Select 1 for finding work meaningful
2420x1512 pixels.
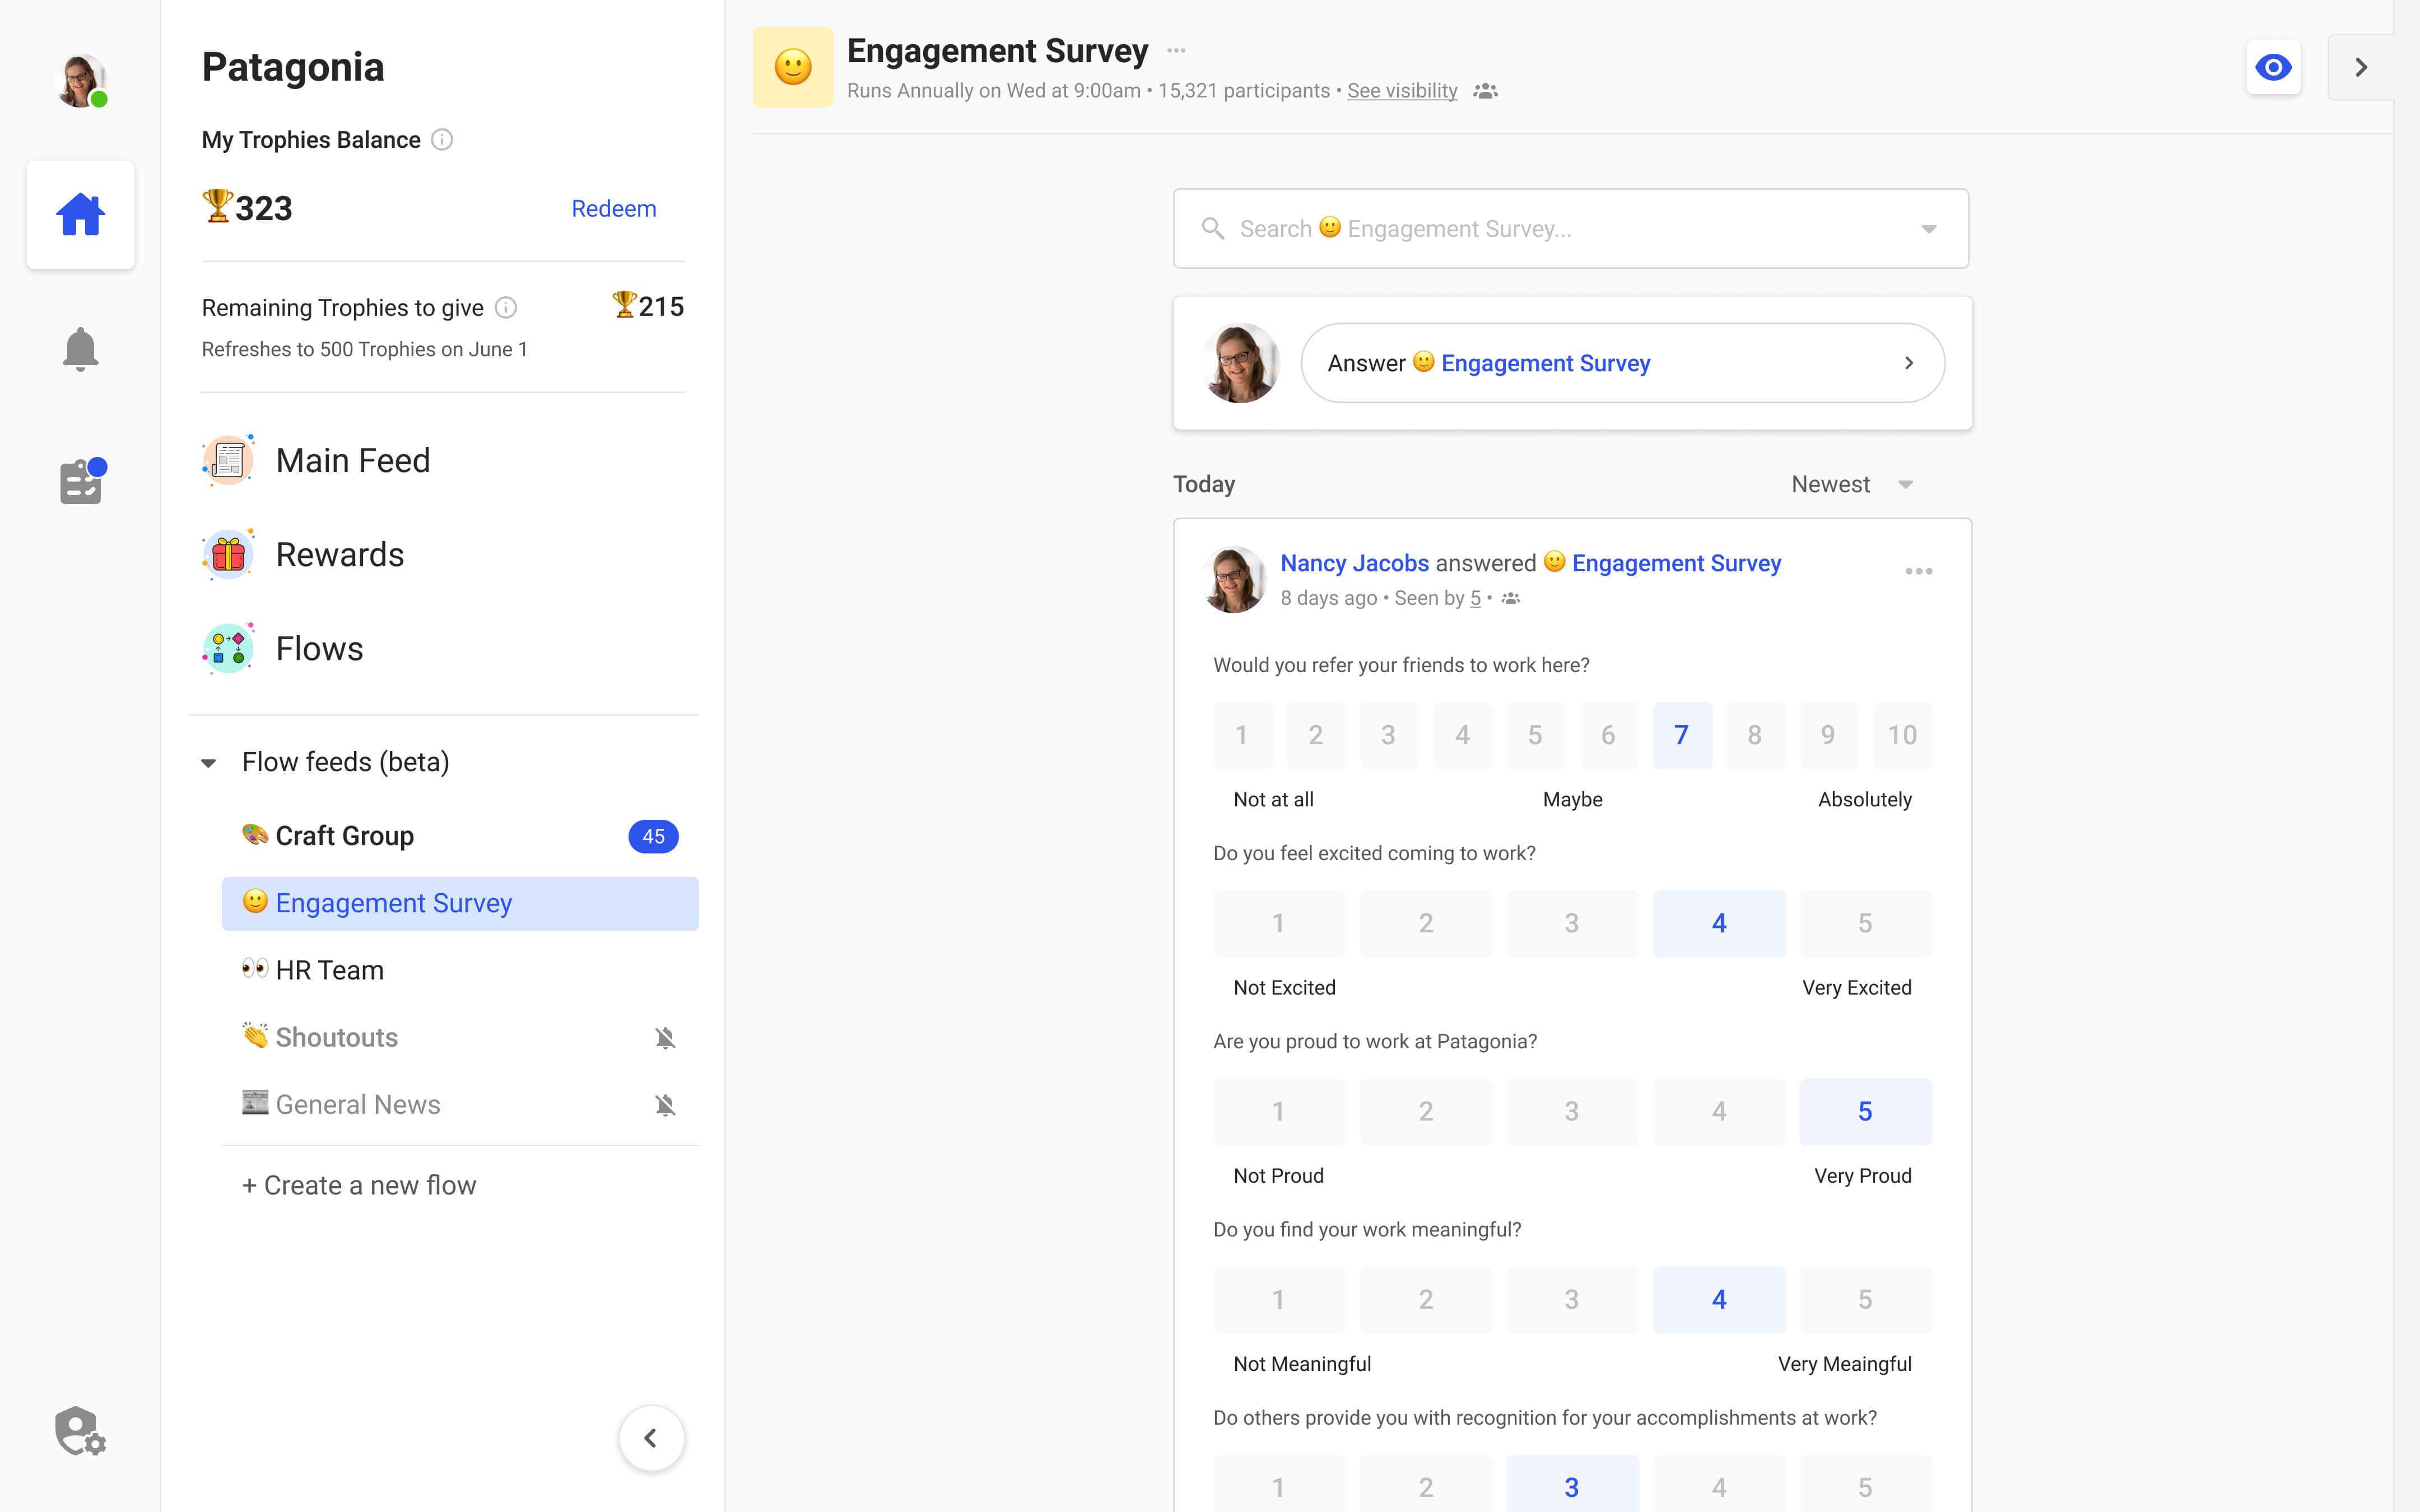1279,1299
